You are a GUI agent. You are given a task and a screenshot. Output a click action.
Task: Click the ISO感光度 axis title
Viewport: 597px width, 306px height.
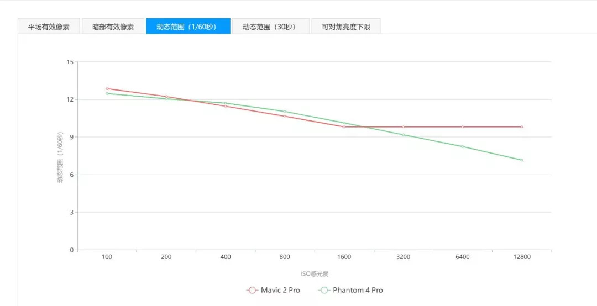315,273
